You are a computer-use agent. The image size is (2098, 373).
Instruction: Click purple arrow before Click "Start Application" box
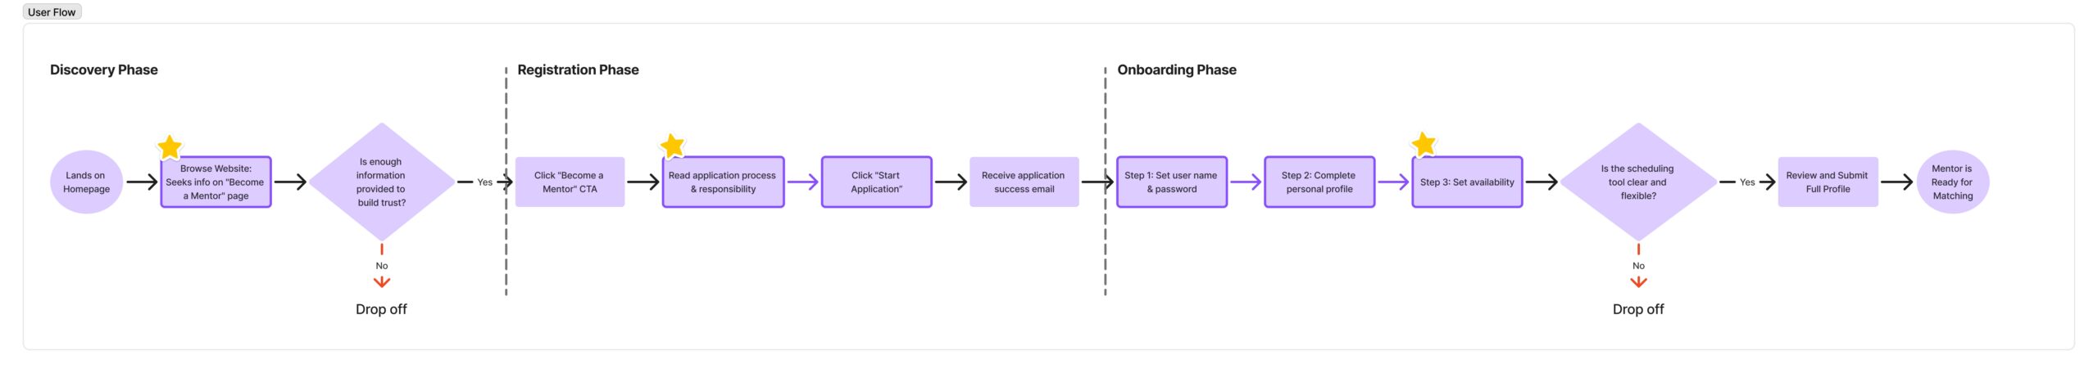tap(802, 182)
